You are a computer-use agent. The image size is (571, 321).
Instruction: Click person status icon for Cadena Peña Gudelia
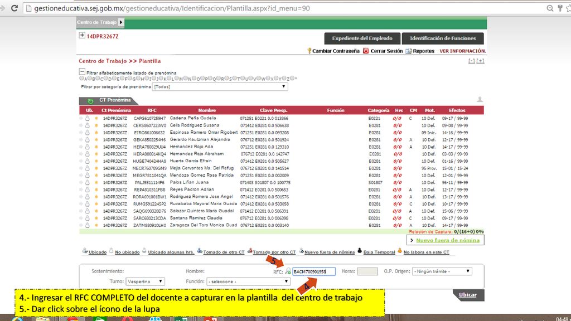(88, 118)
